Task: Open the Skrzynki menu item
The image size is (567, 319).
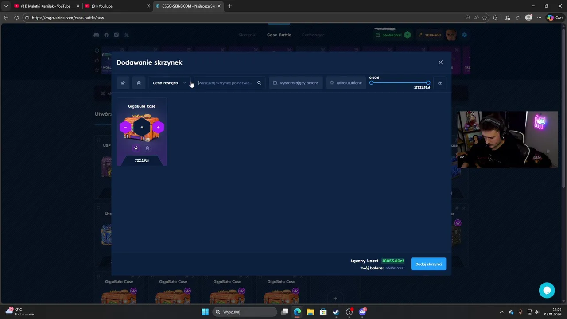Action: [247, 35]
